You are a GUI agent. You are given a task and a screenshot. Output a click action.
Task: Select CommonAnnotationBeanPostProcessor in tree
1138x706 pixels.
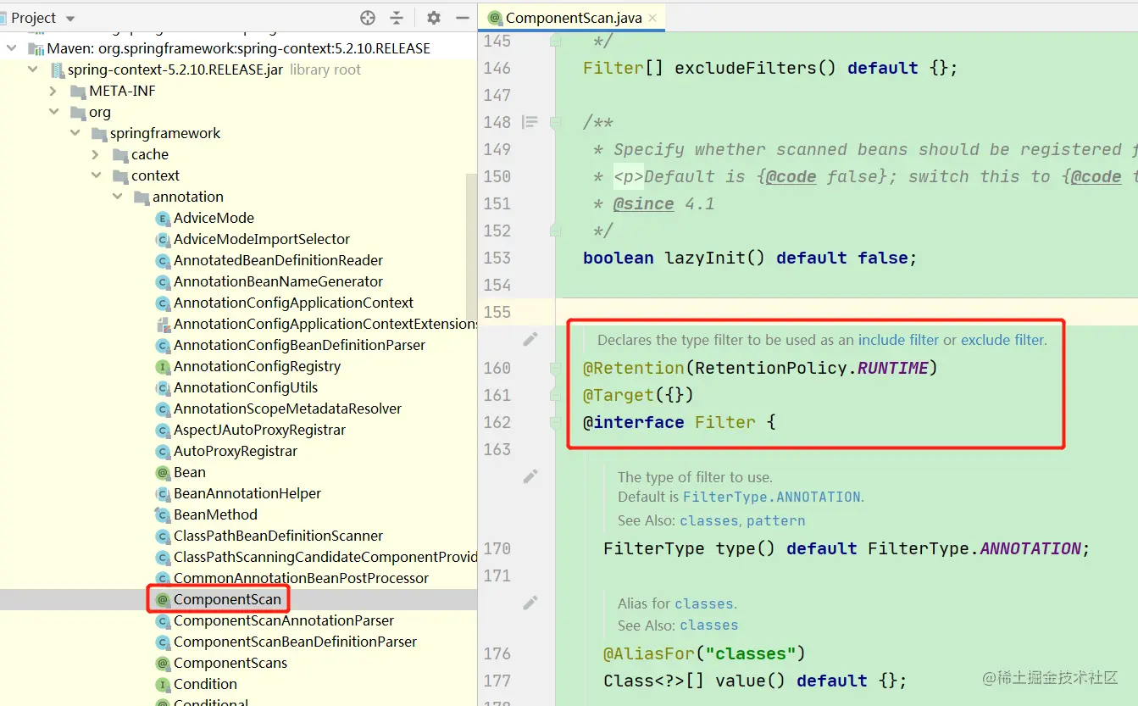tap(301, 578)
